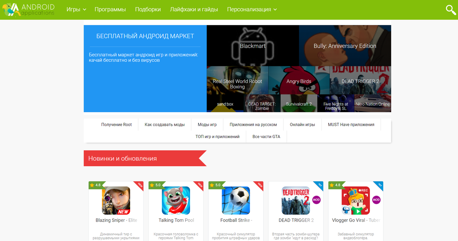Open Survivalcraft 2 banner tile

(299, 104)
